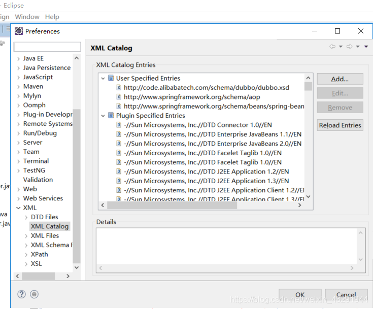Expand the Web Services category

(18, 198)
